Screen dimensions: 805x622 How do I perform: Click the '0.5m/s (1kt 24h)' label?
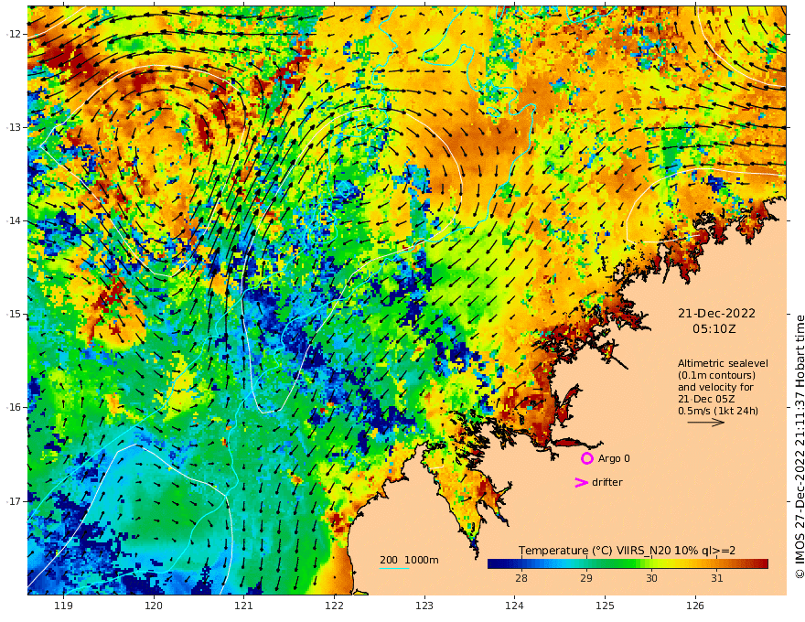click(x=718, y=411)
